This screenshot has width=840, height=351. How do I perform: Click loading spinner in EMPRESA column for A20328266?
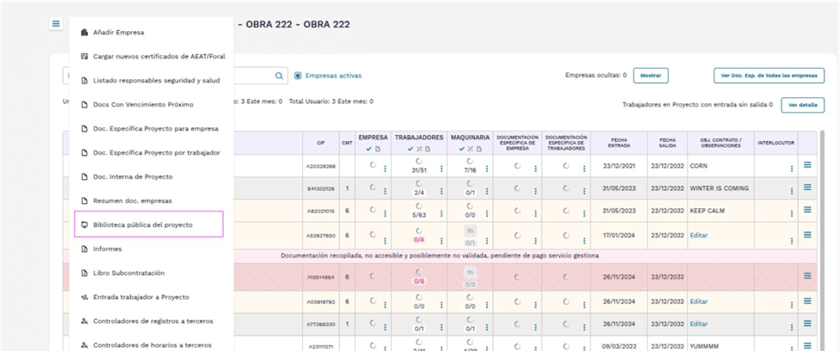(x=373, y=164)
